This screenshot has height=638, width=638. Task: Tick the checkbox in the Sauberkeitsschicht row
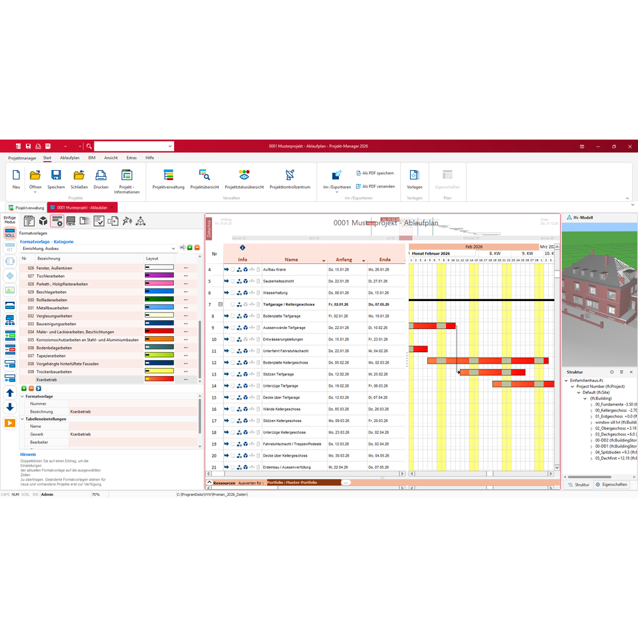click(x=233, y=281)
